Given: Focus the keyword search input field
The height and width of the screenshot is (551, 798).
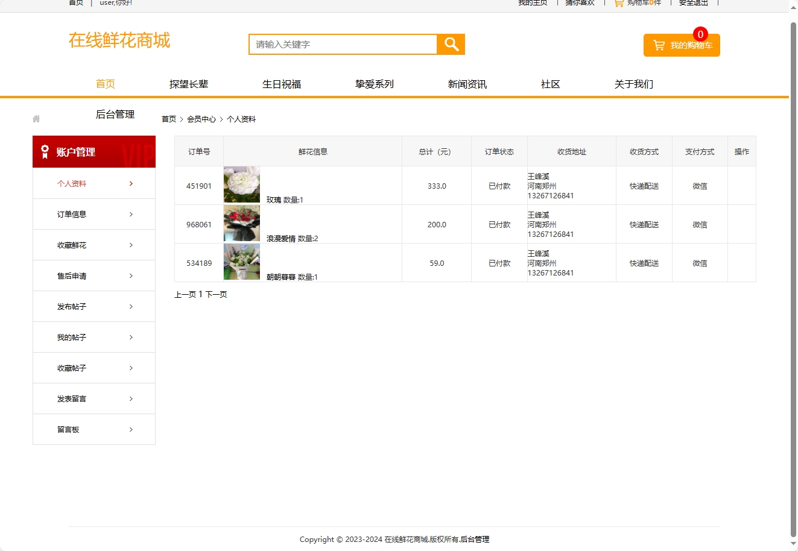Looking at the screenshot, I should (x=343, y=45).
